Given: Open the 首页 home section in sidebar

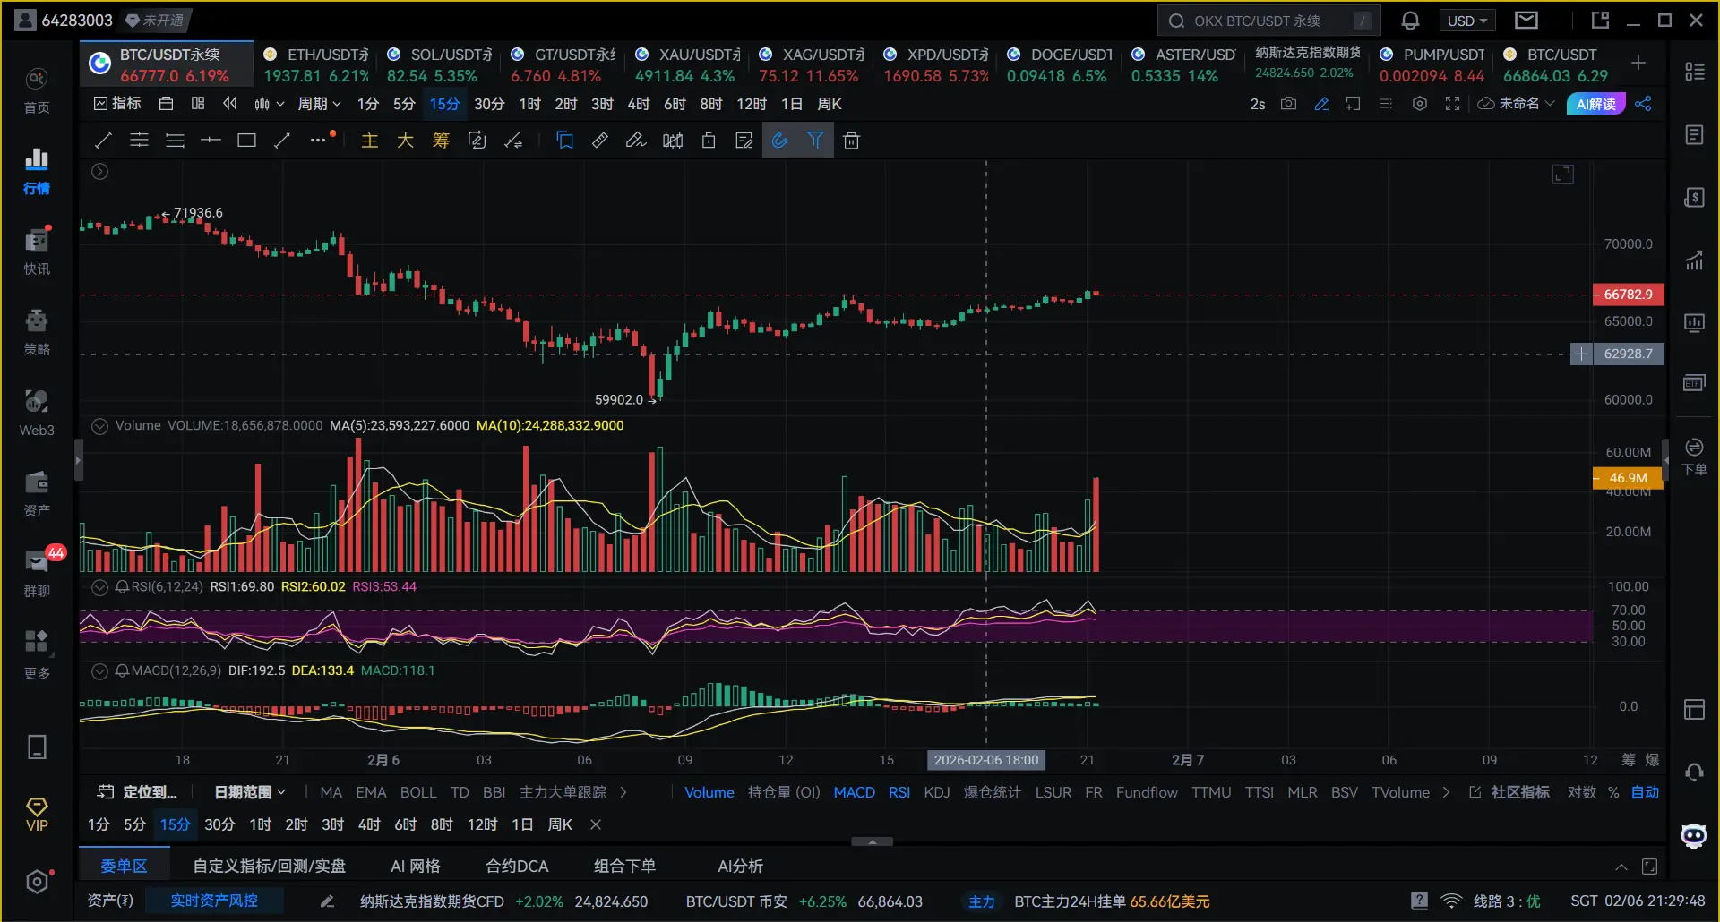Looking at the screenshot, I should click(37, 90).
